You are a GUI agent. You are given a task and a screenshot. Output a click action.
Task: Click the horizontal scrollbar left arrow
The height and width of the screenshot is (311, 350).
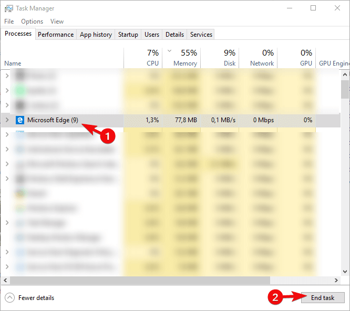pos(5,280)
